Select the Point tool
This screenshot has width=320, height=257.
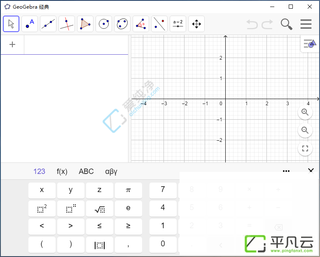point(30,24)
